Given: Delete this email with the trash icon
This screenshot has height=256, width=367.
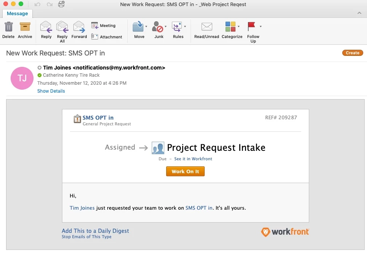Looking at the screenshot, I should [x=9, y=27].
